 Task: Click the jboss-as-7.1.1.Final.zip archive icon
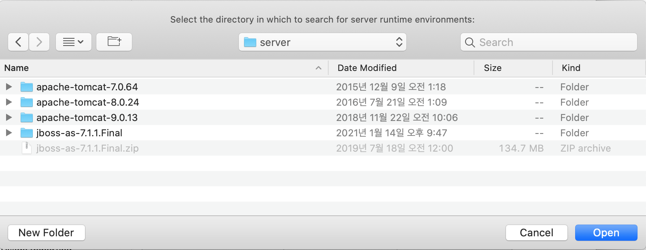[27, 148]
